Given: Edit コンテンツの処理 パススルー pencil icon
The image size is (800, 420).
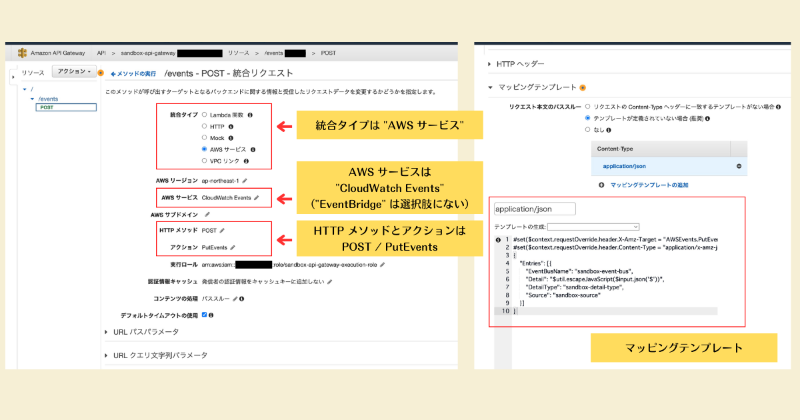Looking at the screenshot, I should click(x=235, y=299).
